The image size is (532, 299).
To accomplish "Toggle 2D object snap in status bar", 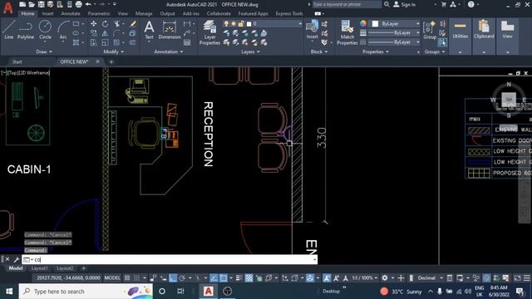I will pyautogui.click(x=224, y=278).
